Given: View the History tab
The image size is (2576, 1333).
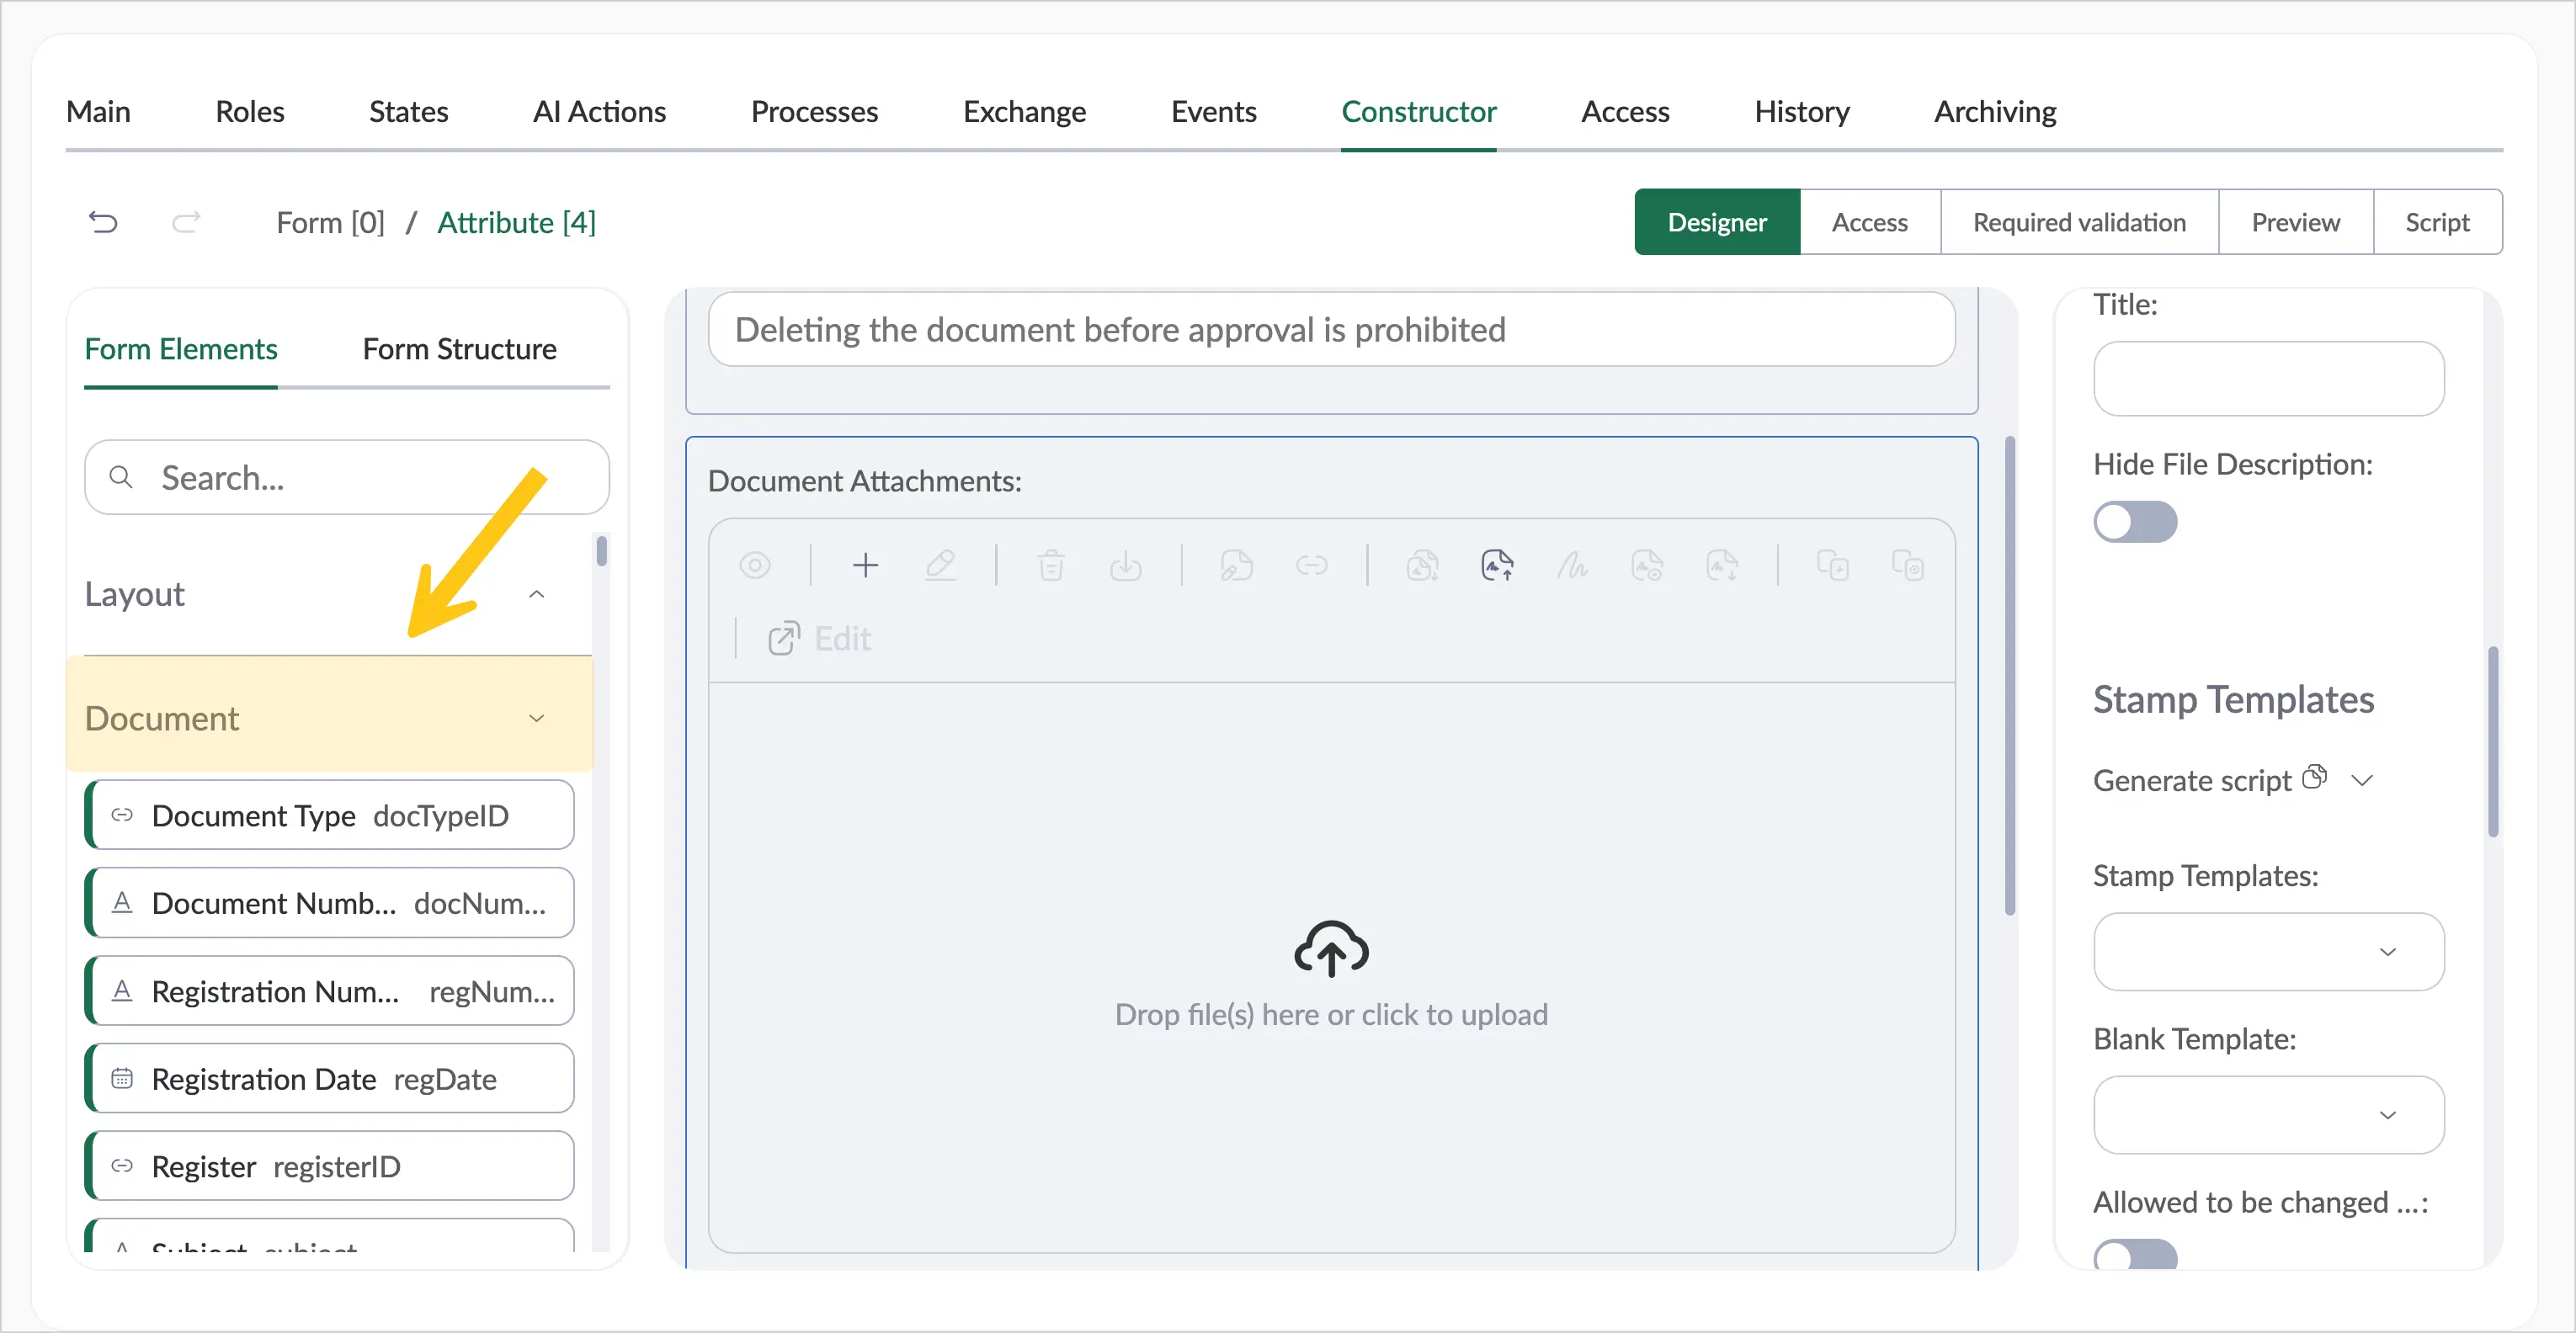Looking at the screenshot, I should click(1802, 112).
